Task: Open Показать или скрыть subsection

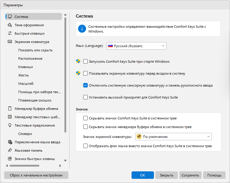Action: click(x=35, y=50)
